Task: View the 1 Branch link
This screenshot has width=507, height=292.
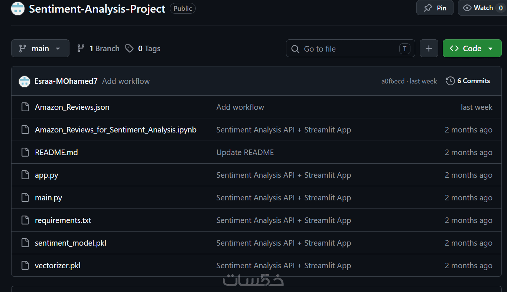Action: [x=98, y=49]
